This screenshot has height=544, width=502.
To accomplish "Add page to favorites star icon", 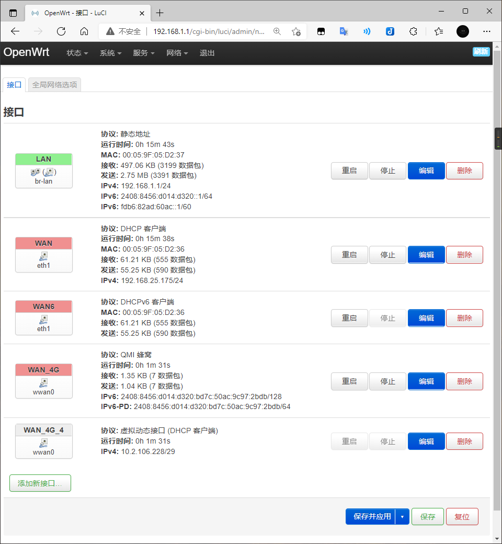I will point(296,31).
